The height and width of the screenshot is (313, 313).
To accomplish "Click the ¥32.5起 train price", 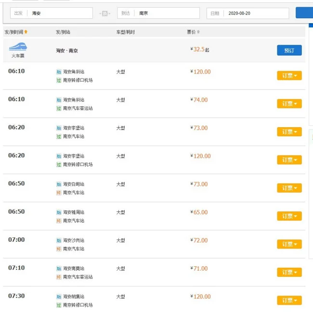I will (200, 49).
